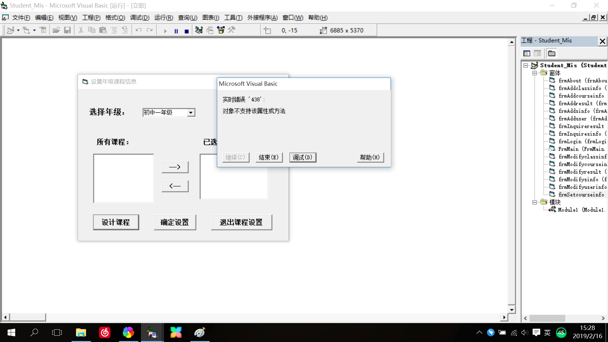Open the grade selection combo box arrow
Viewport: 608px width, 342px height.
pos(191,112)
